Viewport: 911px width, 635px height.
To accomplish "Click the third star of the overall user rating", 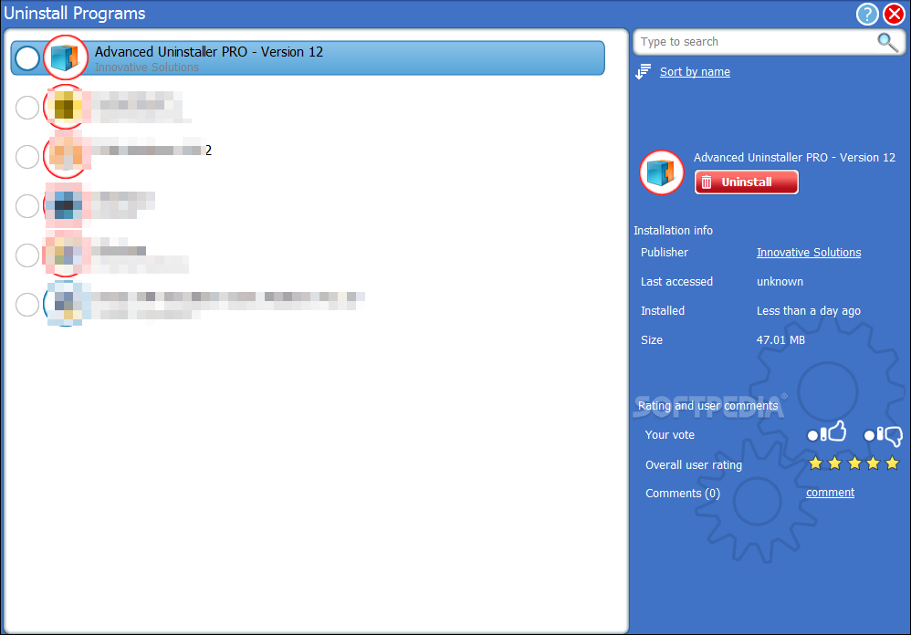I will point(854,463).
